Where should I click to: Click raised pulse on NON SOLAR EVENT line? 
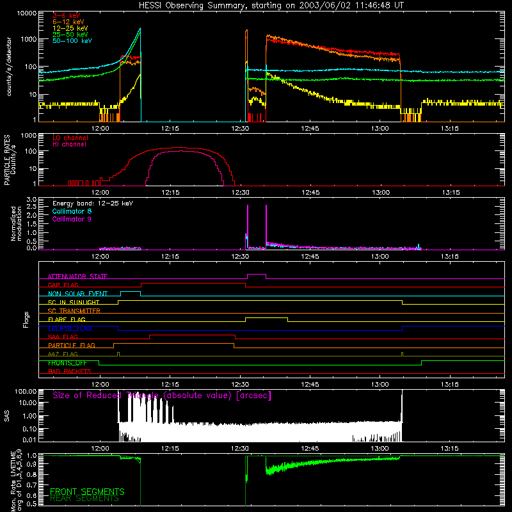coord(131,292)
